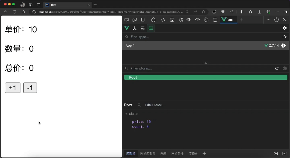Add more tools plus in DevTools
Screen dimensions: 290x158
tap(241, 20)
